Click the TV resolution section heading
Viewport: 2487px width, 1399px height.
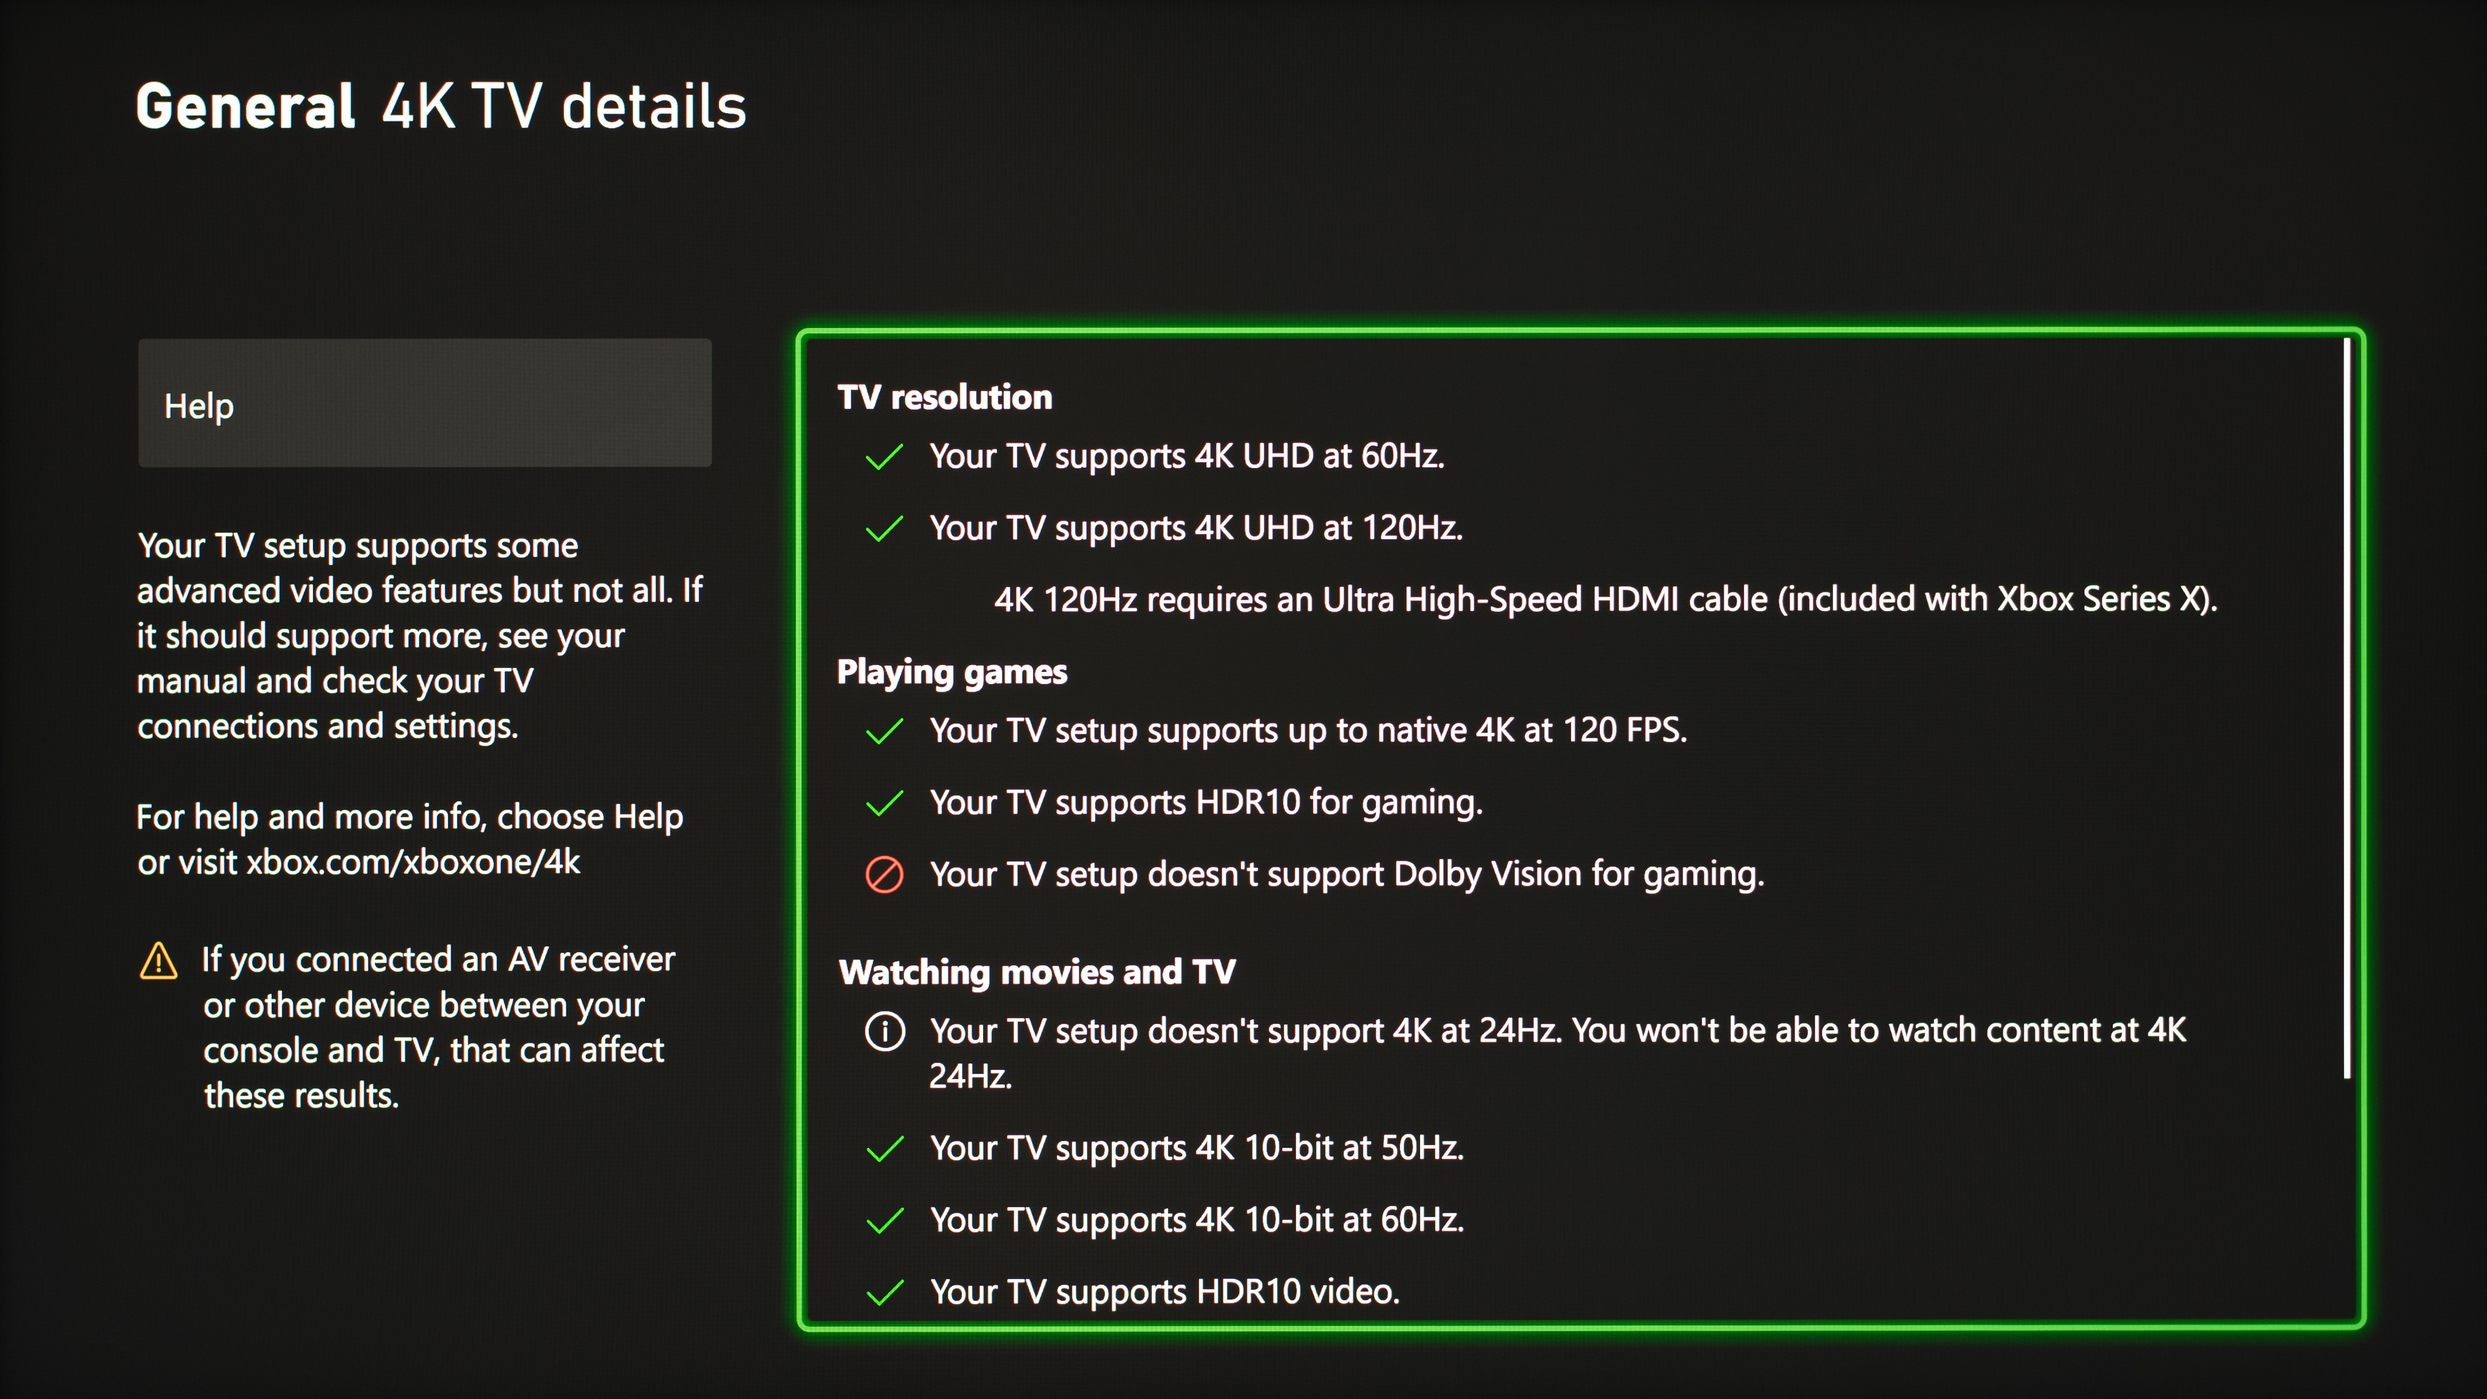[944, 397]
